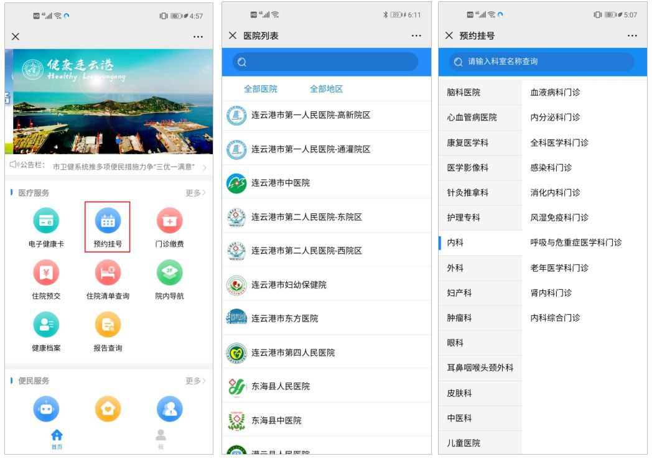Screen dimensions: 652x459
Task: Go to the 首页 home tab
Action: pyautogui.click(x=57, y=440)
